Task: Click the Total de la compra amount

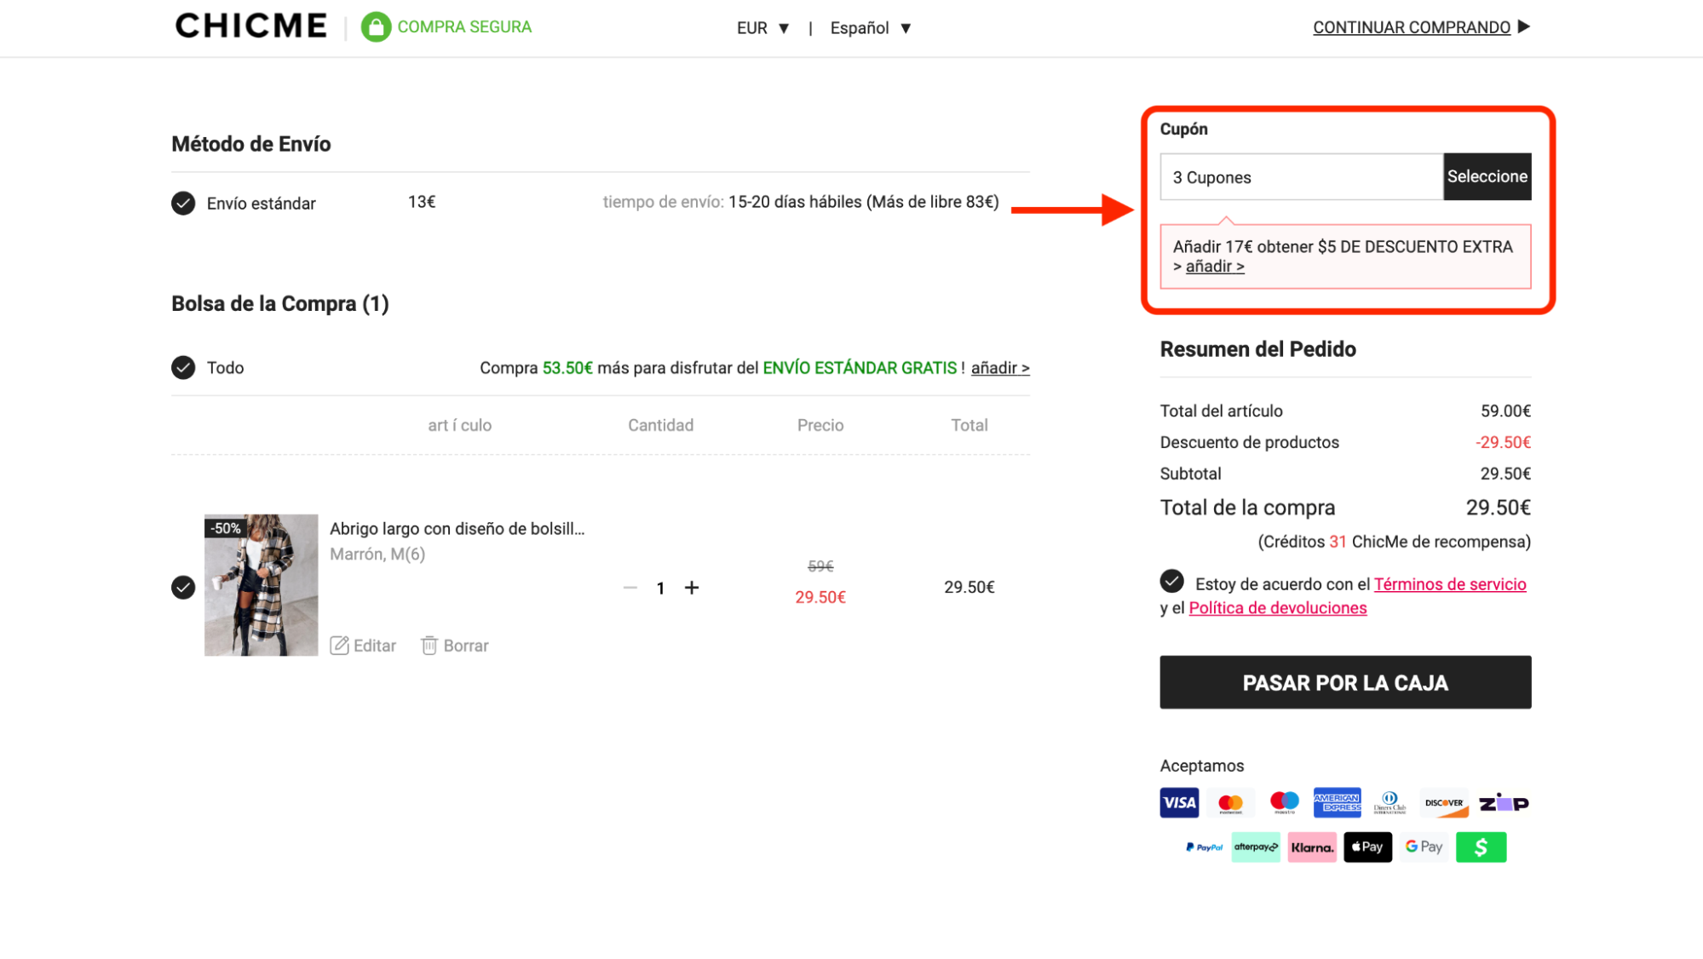Action: pos(1498,508)
